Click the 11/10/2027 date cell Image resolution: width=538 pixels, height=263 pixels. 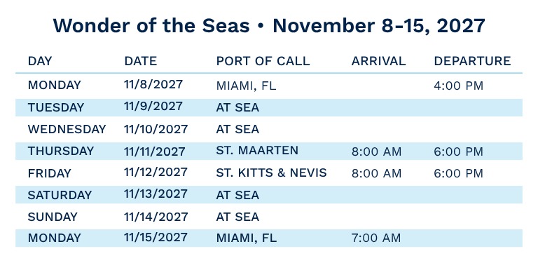click(x=156, y=129)
